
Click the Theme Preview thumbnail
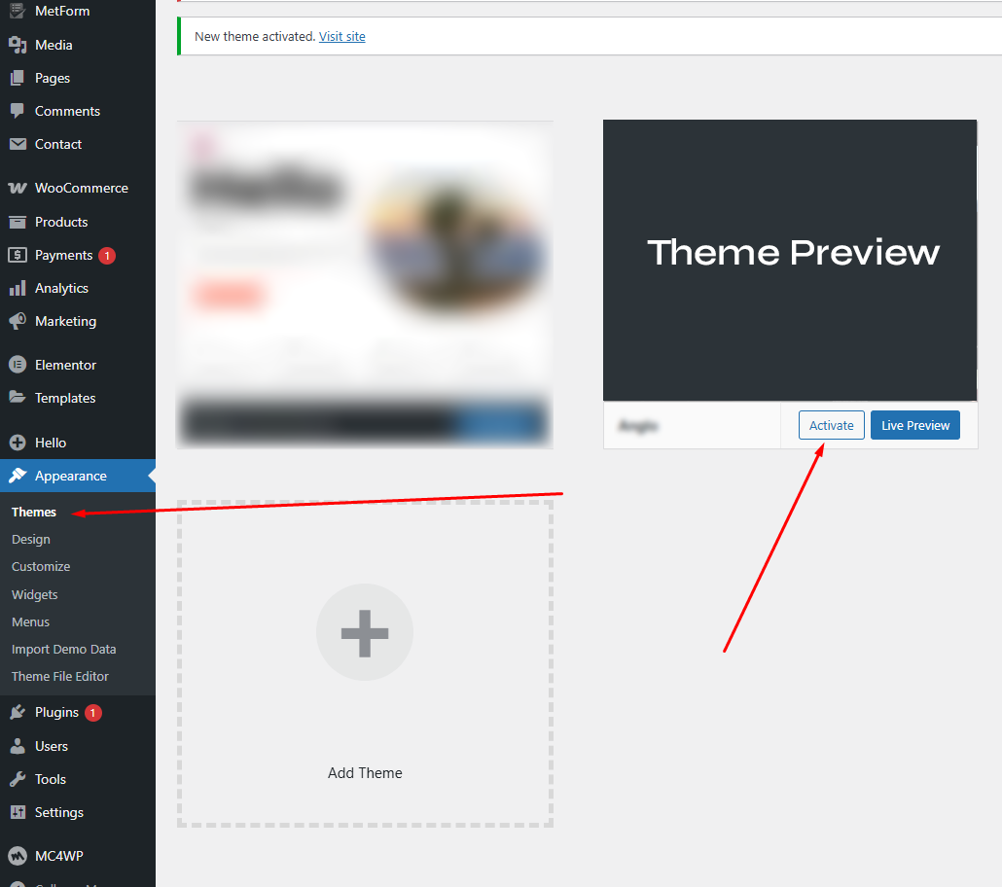[x=790, y=260]
